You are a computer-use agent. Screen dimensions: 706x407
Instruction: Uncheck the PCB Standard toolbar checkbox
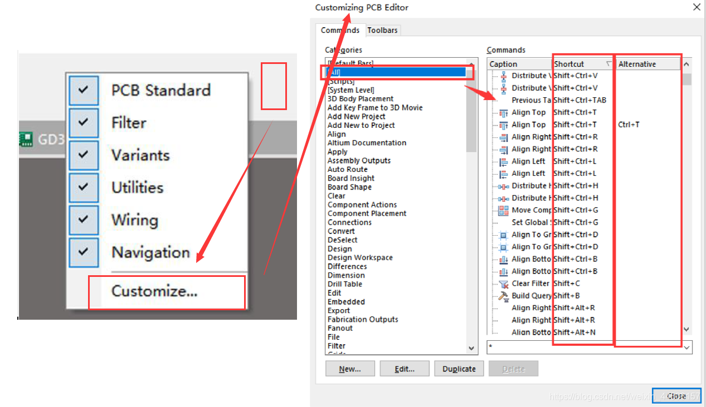click(x=84, y=91)
